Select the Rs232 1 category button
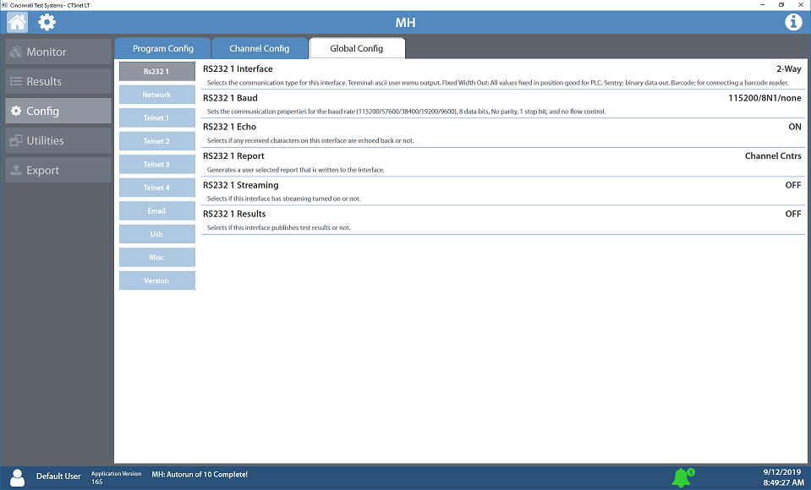The image size is (811, 490). [156, 71]
